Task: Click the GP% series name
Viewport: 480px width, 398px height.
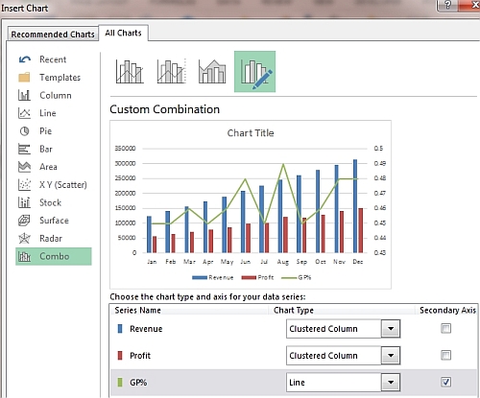Action: (138, 383)
